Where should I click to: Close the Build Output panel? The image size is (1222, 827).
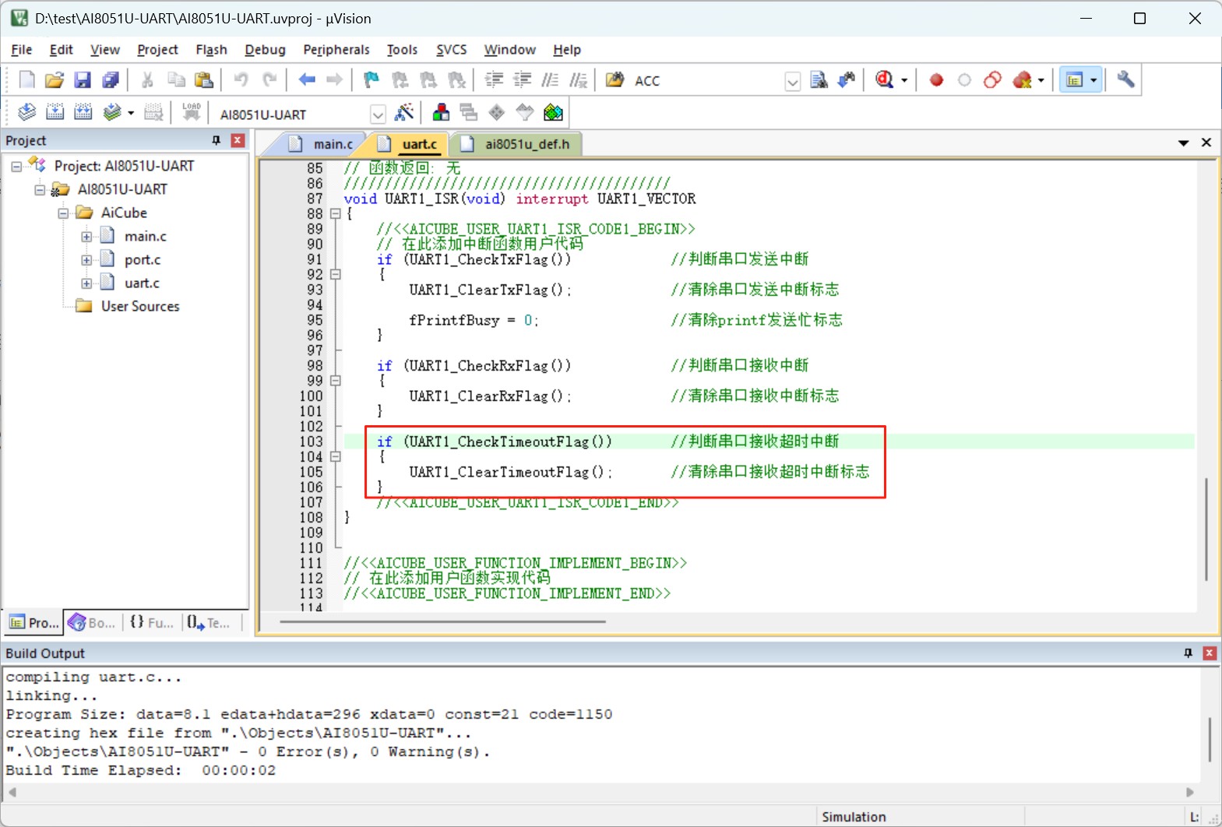(1209, 653)
